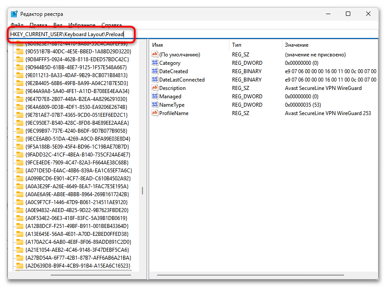Image resolution: width=386 pixels, height=287 pixels.
Task: Click the string icon next to Description
Action: pyautogui.click(x=154, y=88)
